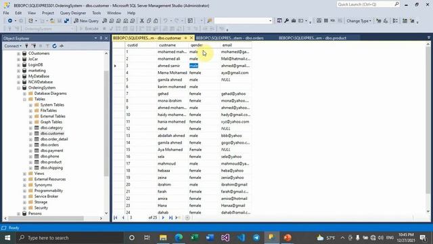Pin the Object Explorer panel
Image resolution: width=433 pixels, height=244 pixels.
point(101,38)
